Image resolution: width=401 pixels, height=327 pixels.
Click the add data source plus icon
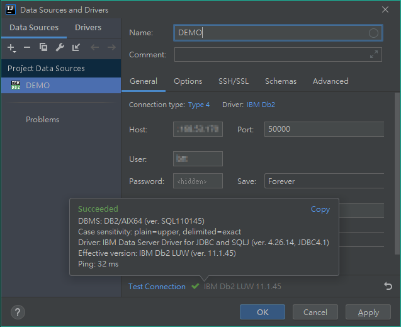(x=11, y=48)
